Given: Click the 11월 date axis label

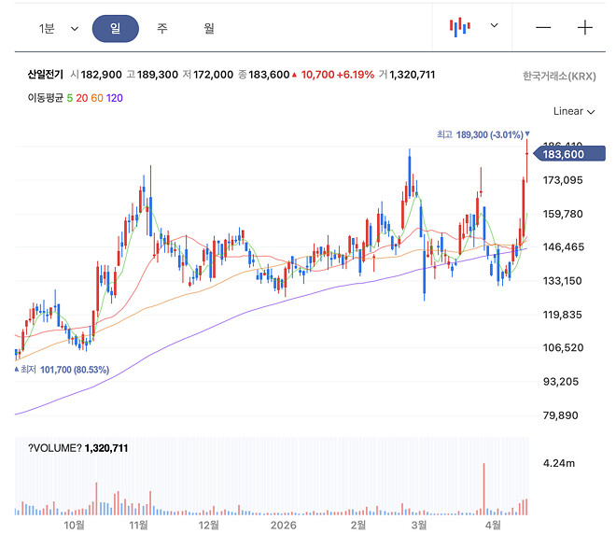Looking at the screenshot, I should coord(139,526).
